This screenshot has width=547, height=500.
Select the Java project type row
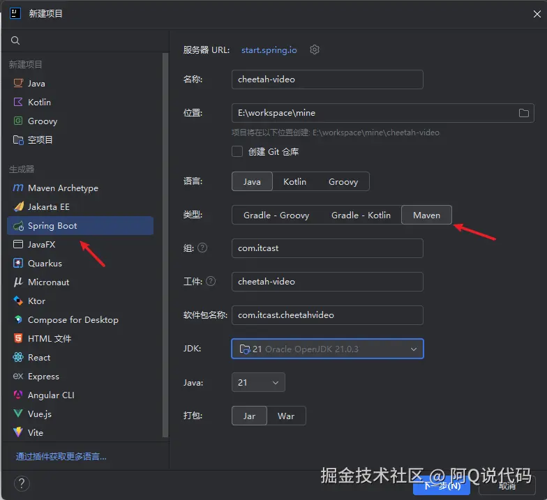point(80,84)
